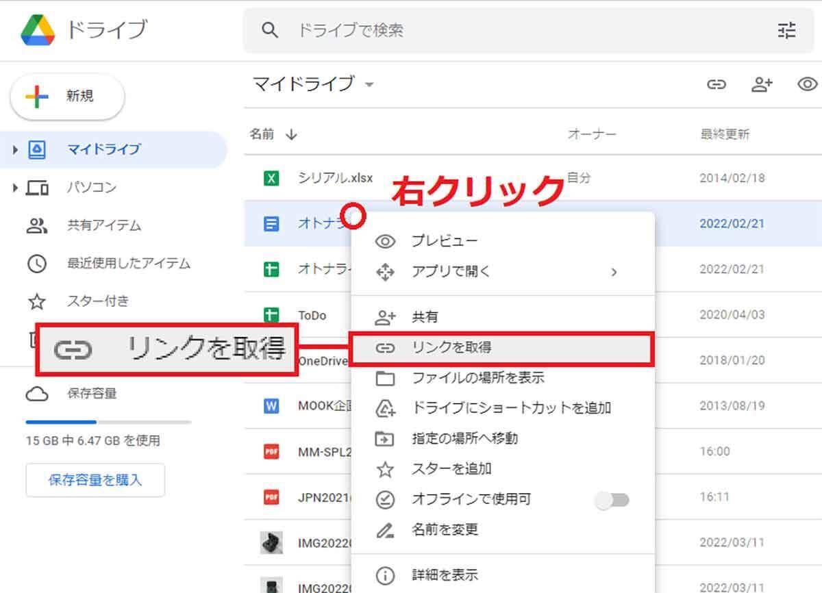Image resolution: width=822 pixels, height=593 pixels.
Task: Open the My Drive title dropdown
Action: coord(370,85)
